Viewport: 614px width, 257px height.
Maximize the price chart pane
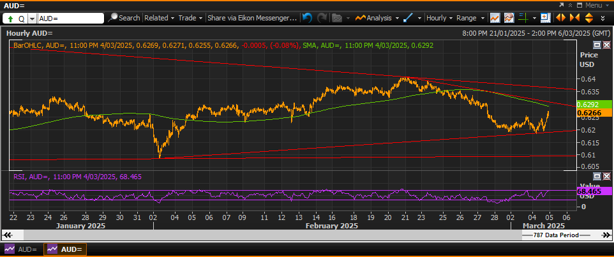tap(597, 45)
